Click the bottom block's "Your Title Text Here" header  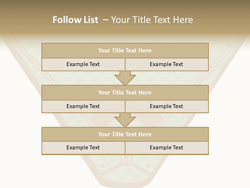coord(125,134)
